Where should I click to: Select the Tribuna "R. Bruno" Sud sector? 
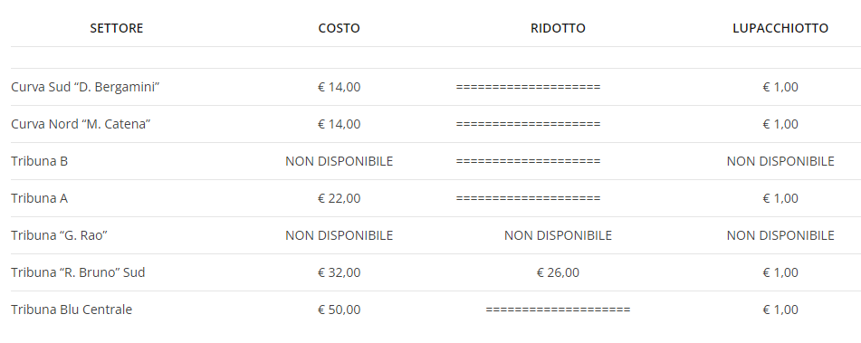pos(78,272)
